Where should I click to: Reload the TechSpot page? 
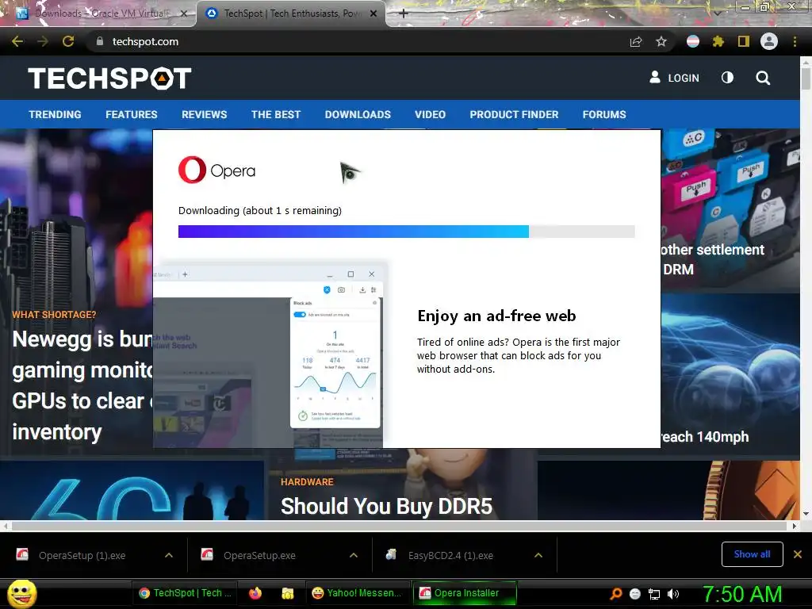pyautogui.click(x=68, y=41)
